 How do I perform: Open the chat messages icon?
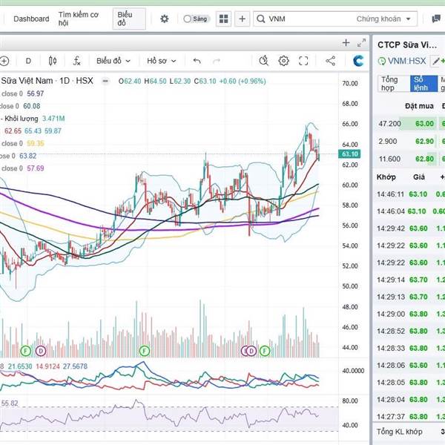(436, 19)
